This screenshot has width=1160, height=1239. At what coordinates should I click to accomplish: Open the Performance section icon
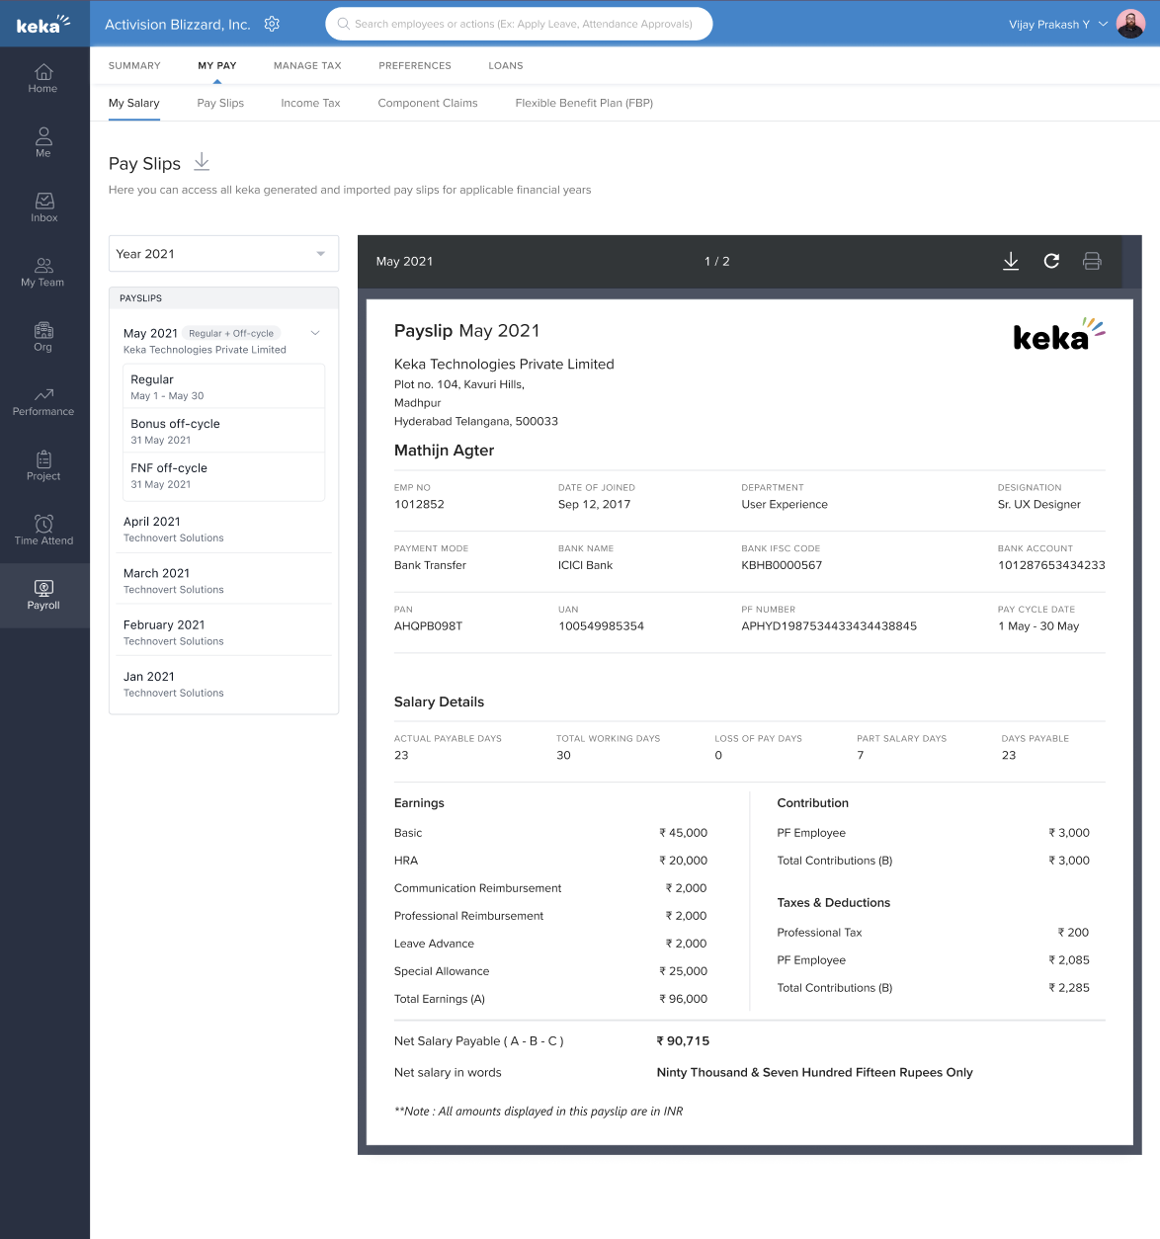point(43,395)
